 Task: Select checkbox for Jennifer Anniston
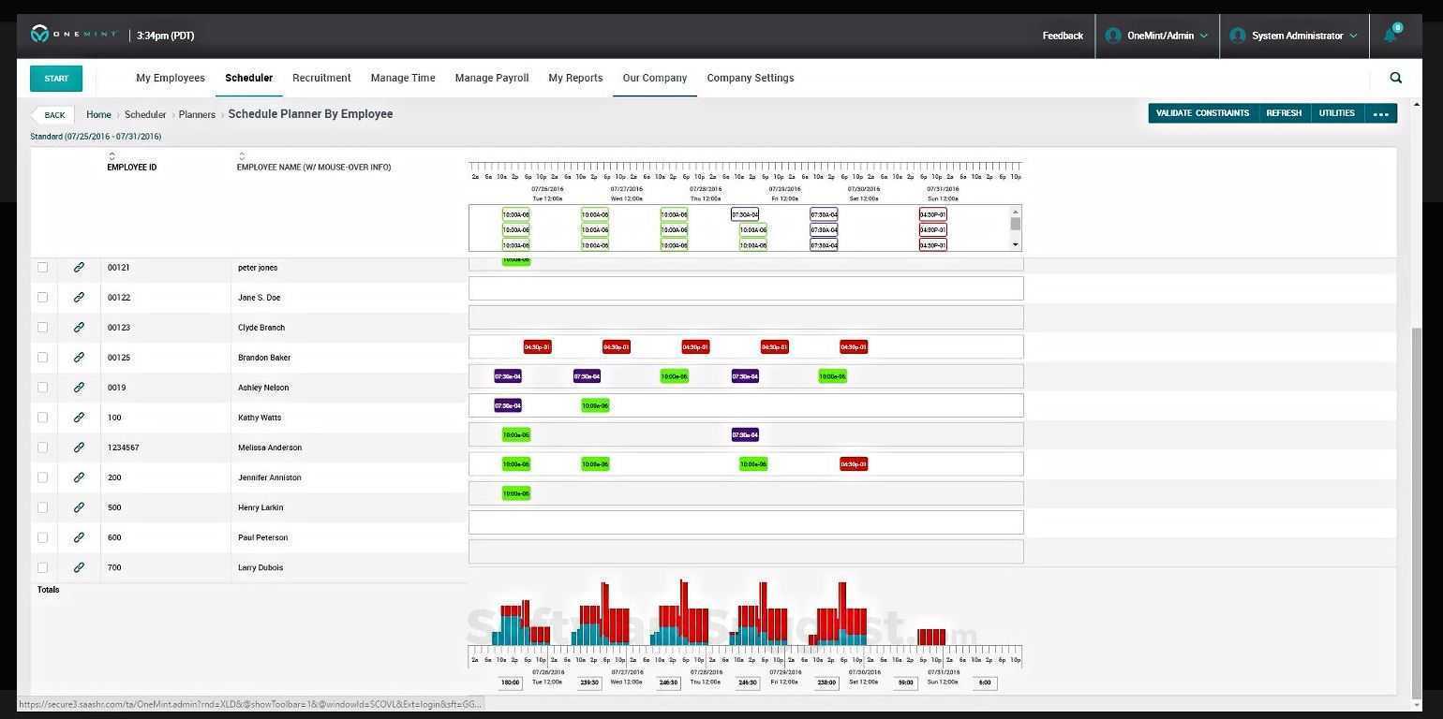coord(42,477)
